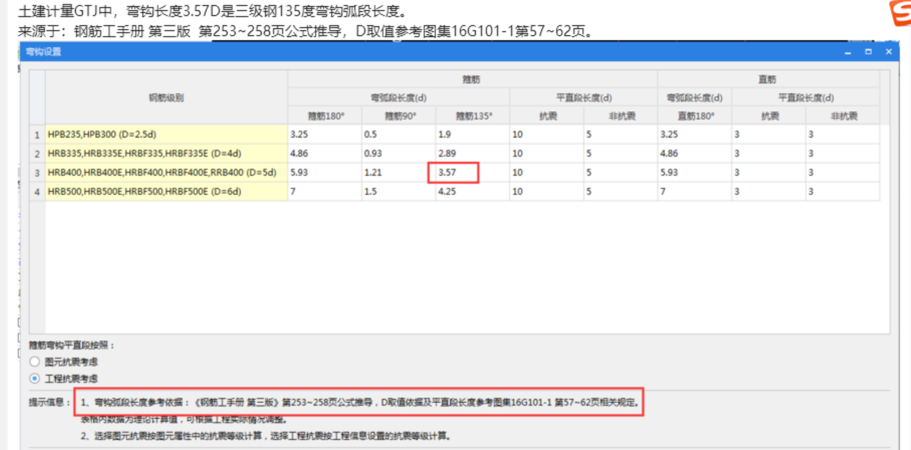Click the 7 cell under 直筋180°
The image size is (911, 450).
coord(695,192)
